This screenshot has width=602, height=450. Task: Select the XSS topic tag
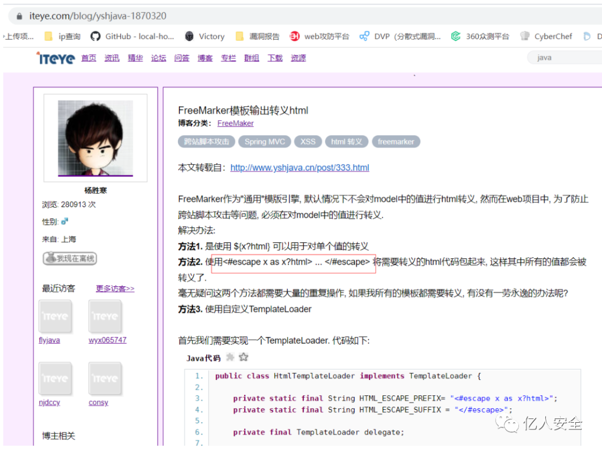pos(308,141)
